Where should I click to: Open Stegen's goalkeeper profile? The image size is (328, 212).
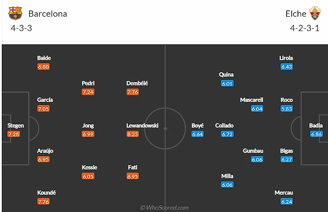point(16,126)
